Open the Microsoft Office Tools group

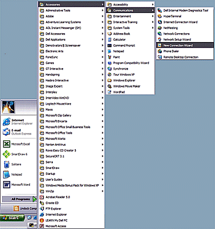pos(72,133)
